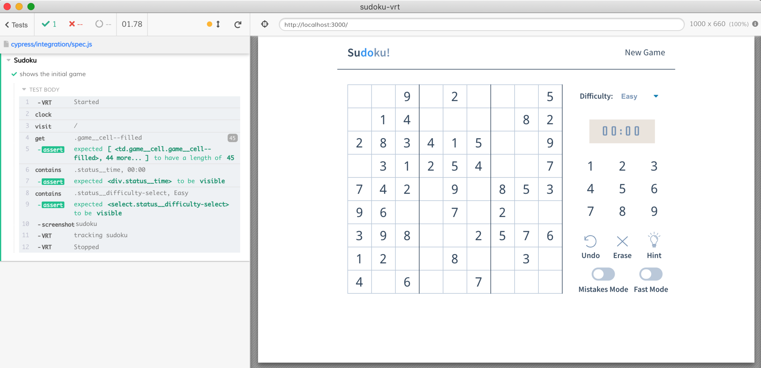The height and width of the screenshot is (368, 761).
Task: Select the 'shows the initial game' test
Action: (x=52, y=74)
